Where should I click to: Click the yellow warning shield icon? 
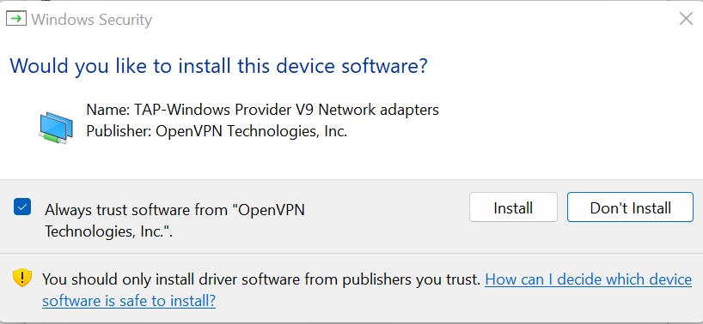(22, 278)
